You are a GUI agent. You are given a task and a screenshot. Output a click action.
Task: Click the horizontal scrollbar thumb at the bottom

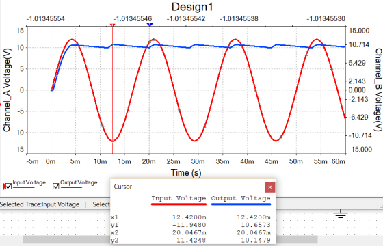pos(66,239)
